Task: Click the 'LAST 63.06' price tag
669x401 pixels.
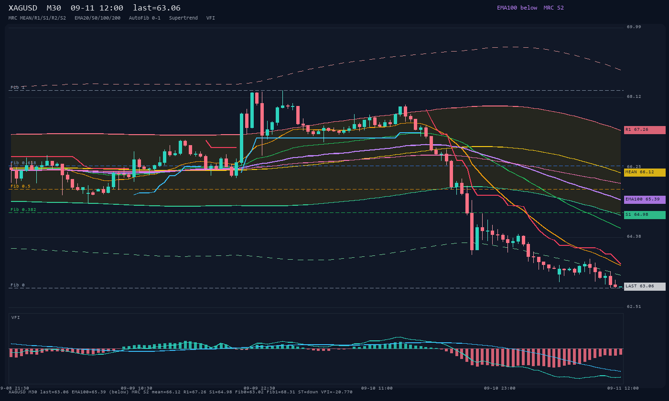Action: point(645,286)
